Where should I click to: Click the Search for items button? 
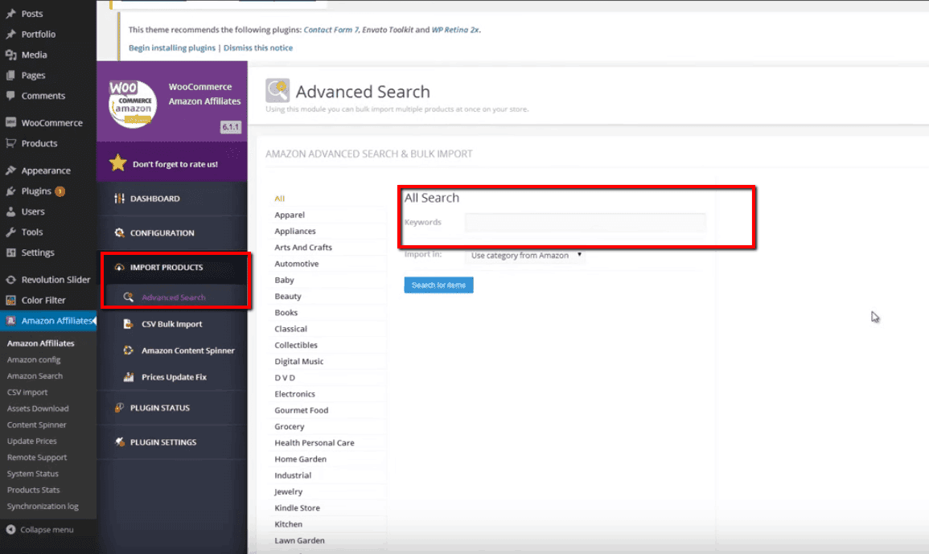click(438, 285)
